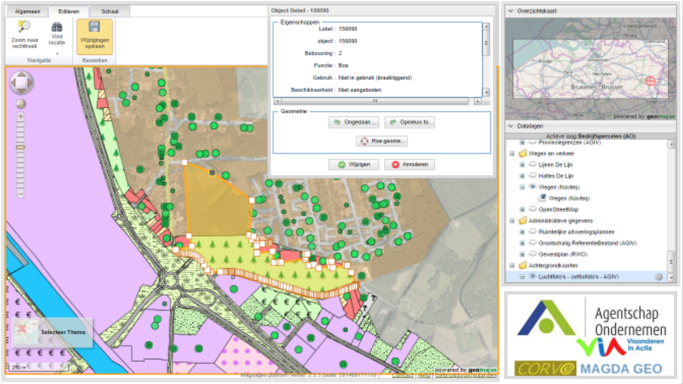The height and width of the screenshot is (384, 683).
Task: Expand the Provinciegrenzen (AGIV) layer
Action: click(x=522, y=142)
